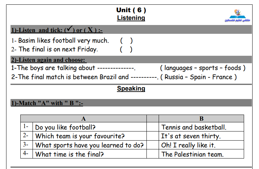The image size is (259, 169).
Task: Click the Speaking section heading
Action: coord(131,89)
